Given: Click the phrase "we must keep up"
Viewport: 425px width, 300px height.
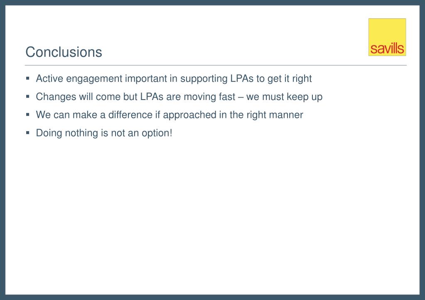Looking at the screenshot, I should 284,97.
